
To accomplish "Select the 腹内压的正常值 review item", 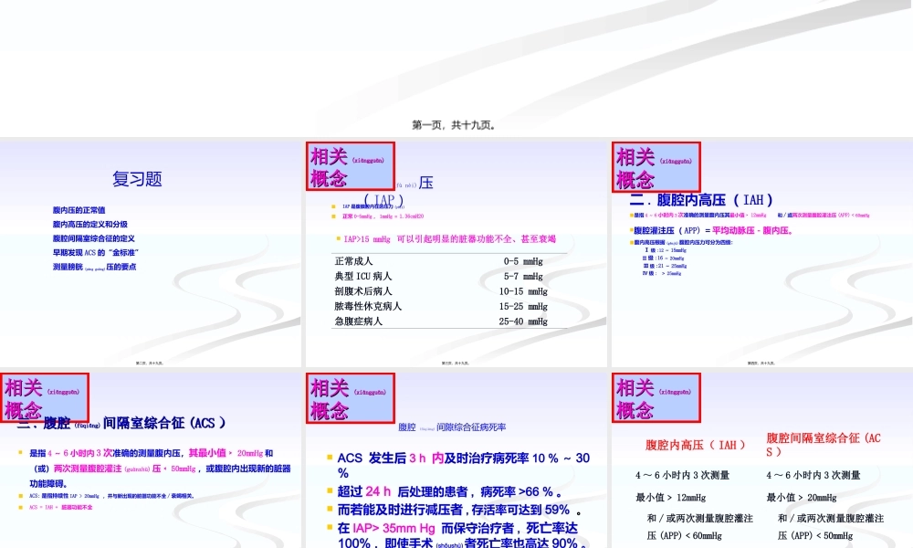I will pyautogui.click(x=78, y=209).
